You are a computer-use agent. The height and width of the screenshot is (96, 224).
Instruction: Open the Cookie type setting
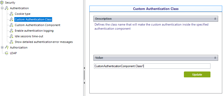click(22, 14)
